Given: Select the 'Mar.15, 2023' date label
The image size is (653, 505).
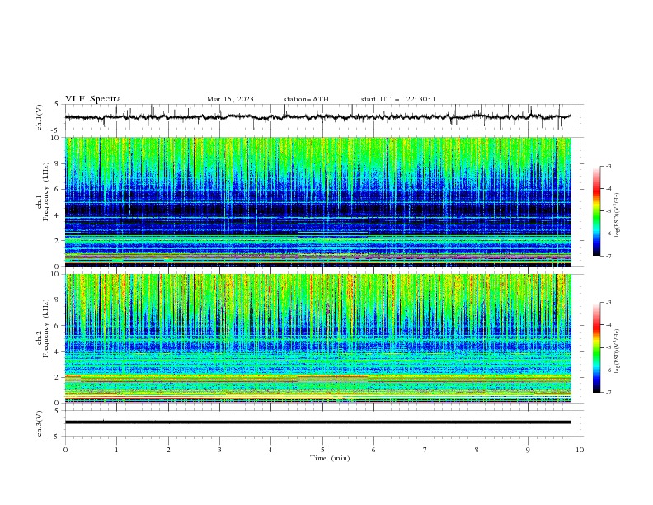Looking at the screenshot, I should pos(230,99).
